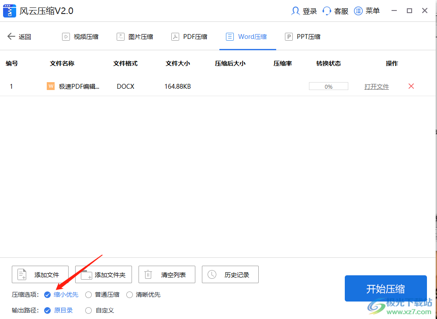This screenshot has height=319, width=437.
Task: Click the back arrow icon
Action: tap(11, 37)
